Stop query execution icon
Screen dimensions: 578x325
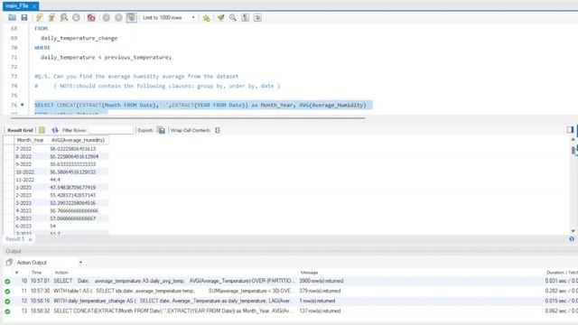(x=76, y=17)
